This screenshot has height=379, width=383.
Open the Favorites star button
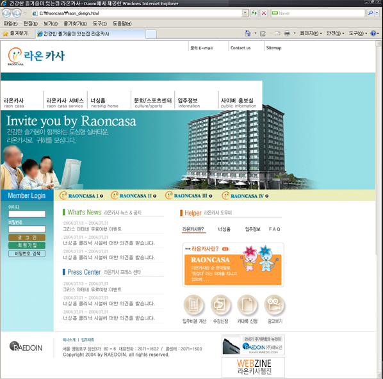15,33
